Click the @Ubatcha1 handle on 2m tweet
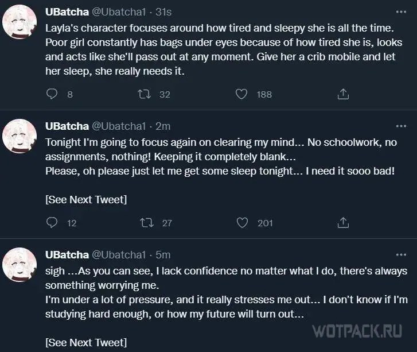The width and height of the screenshot is (417, 352). [119, 126]
